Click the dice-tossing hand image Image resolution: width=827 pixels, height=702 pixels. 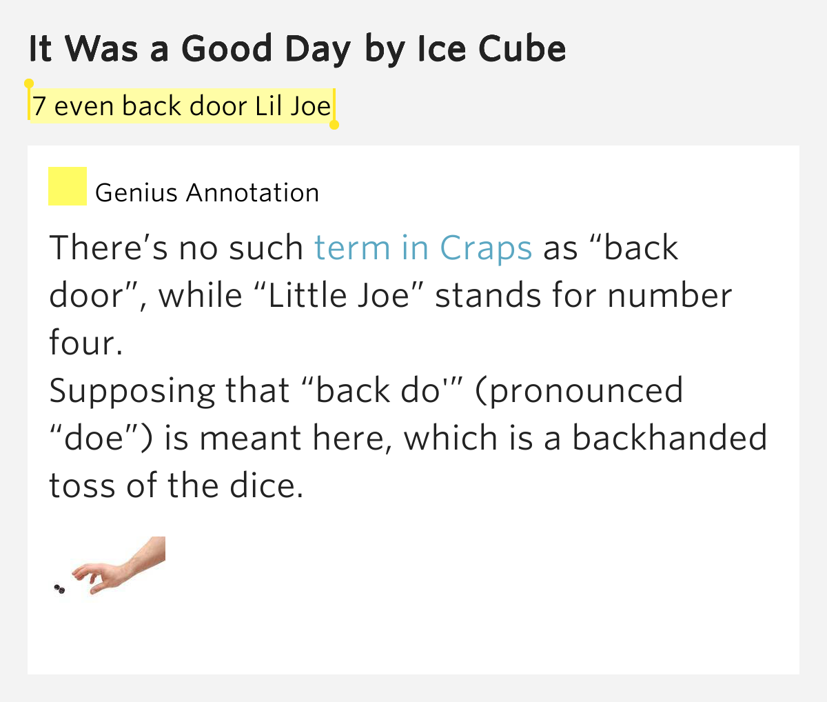[x=109, y=565]
